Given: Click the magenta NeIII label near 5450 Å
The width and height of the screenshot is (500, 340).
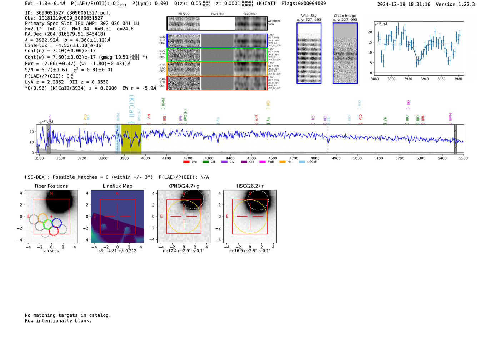Looking at the screenshot, I should point(450,118).
